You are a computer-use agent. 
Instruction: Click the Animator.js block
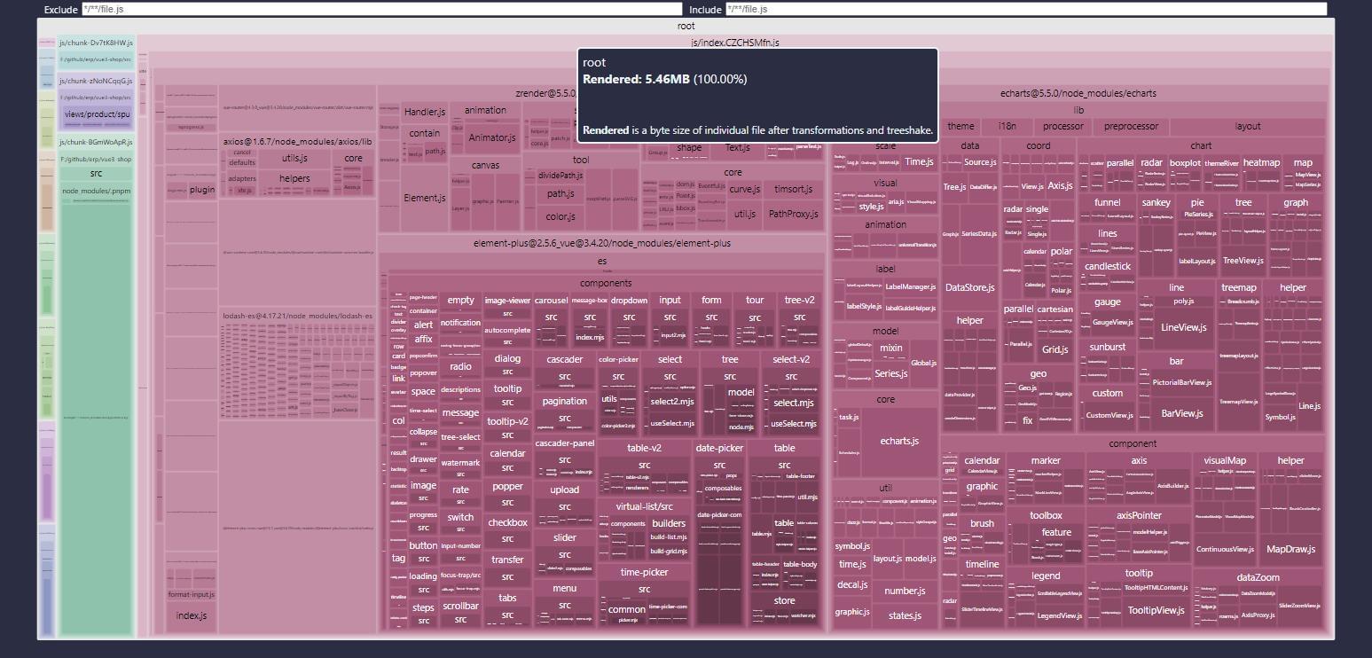pyautogui.click(x=491, y=138)
